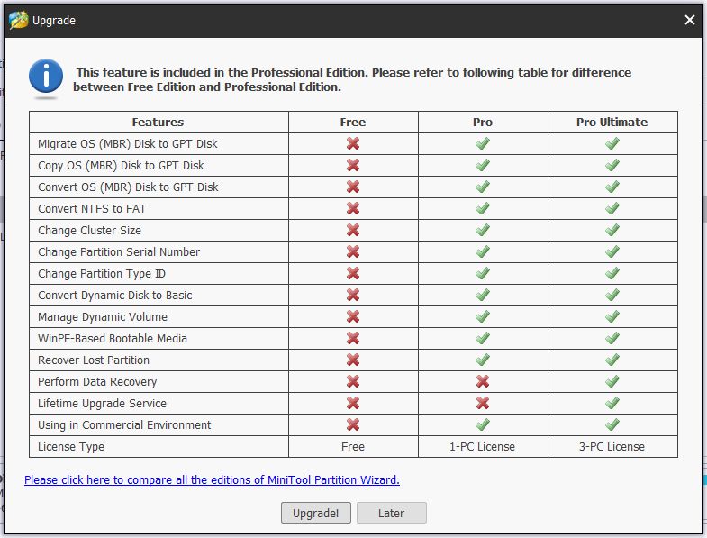The image size is (707, 538).
Task: Click Free red cross for Using in Commercial Environment
Action: pos(353,424)
